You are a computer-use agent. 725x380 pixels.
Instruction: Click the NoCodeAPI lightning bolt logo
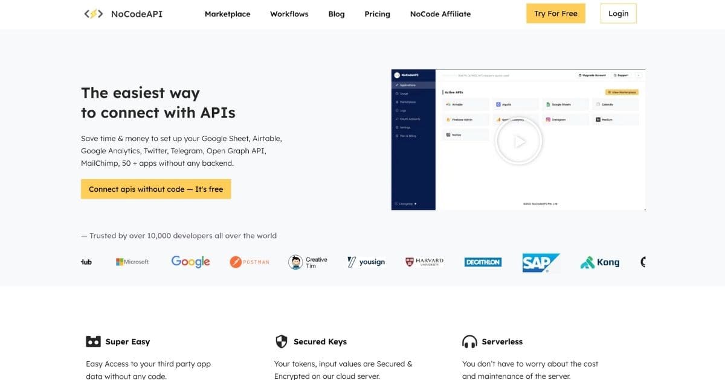[x=94, y=14]
